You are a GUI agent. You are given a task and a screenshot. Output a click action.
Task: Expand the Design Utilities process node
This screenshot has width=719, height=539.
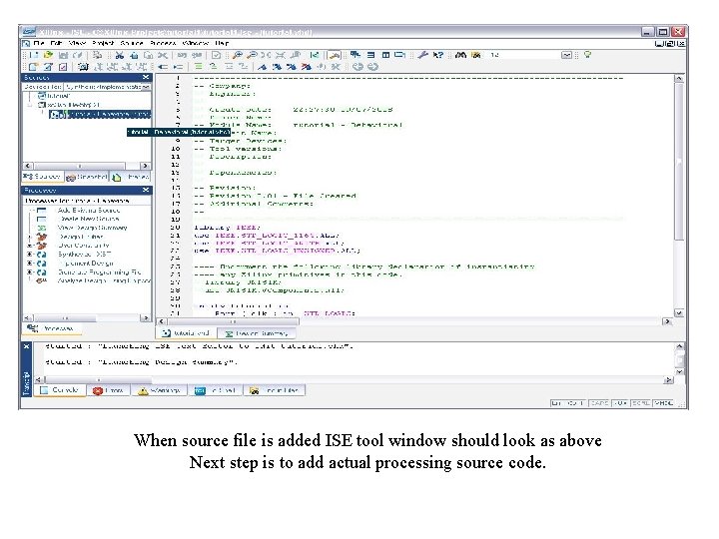(30, 237)
